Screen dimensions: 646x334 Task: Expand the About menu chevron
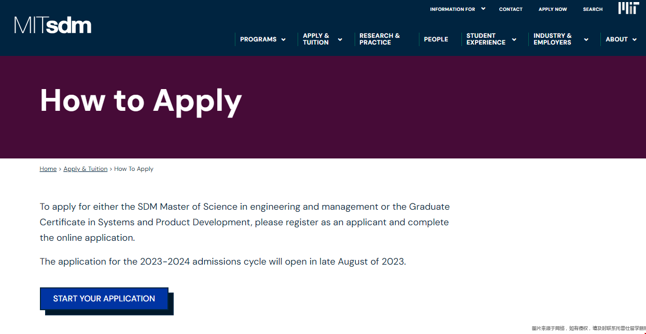pos(635,40)
